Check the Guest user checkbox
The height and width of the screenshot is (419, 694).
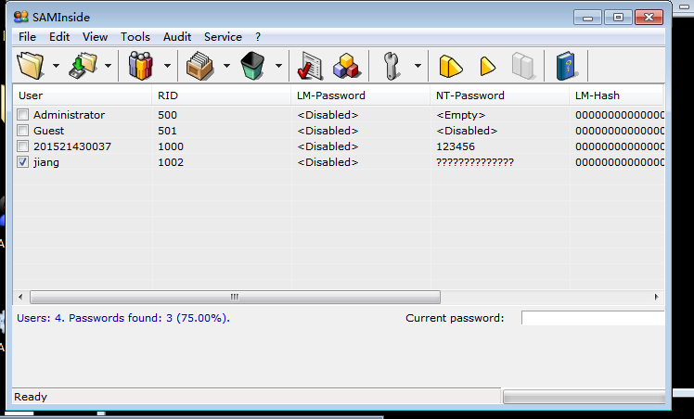coord(22,131)
